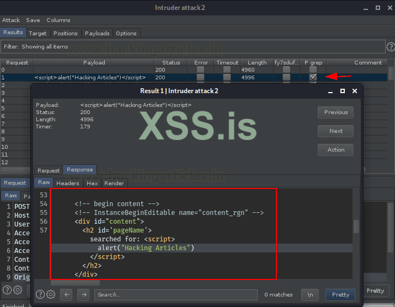This screenshot has width=395, height=307.
Task: Open the Headers view tab
Action: click(68, 183)
